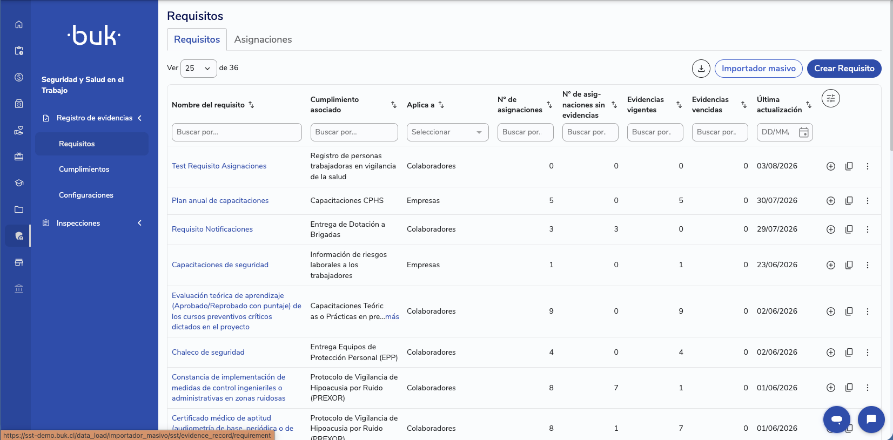
Task: Open the dollar coin payroll icon
Action: pyautogui.click(x=19, y=77)
